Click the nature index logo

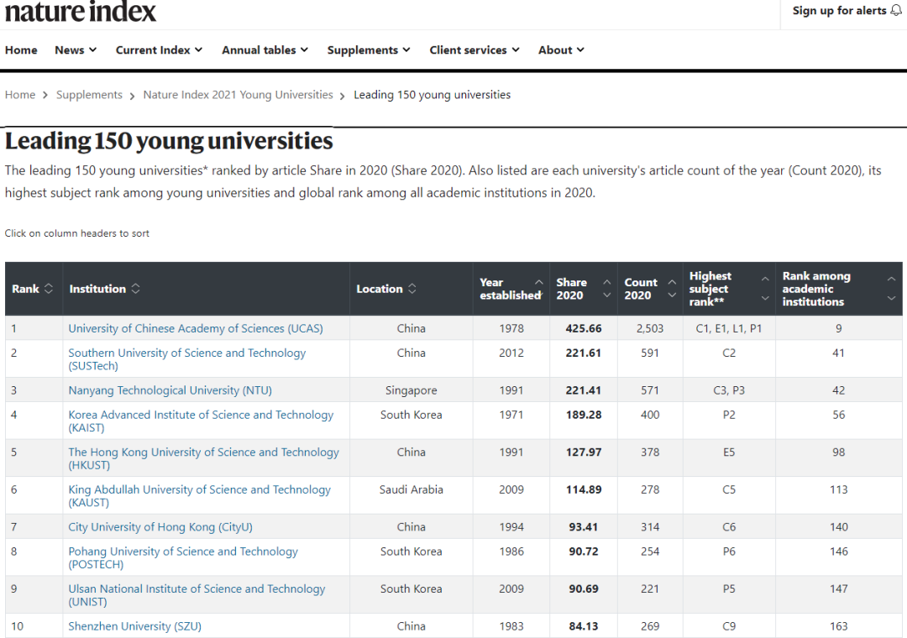point(81,11)
